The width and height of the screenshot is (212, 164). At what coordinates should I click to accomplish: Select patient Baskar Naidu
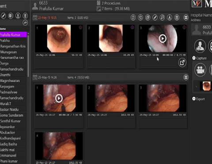13,109
